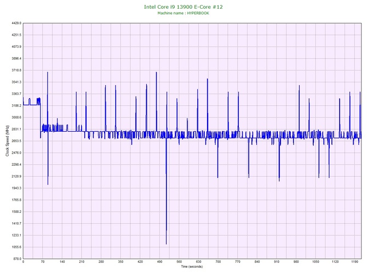Click the x-axis tick label '770'
367x276 pixels.
tap(238, 262)
